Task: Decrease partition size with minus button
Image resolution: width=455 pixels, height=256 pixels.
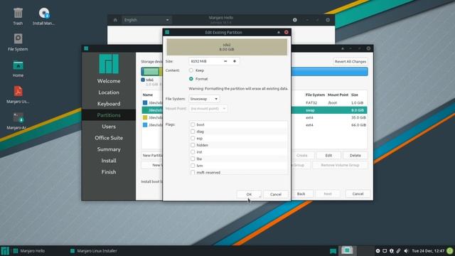Action: pyautogui.click(x=225, y=61)
